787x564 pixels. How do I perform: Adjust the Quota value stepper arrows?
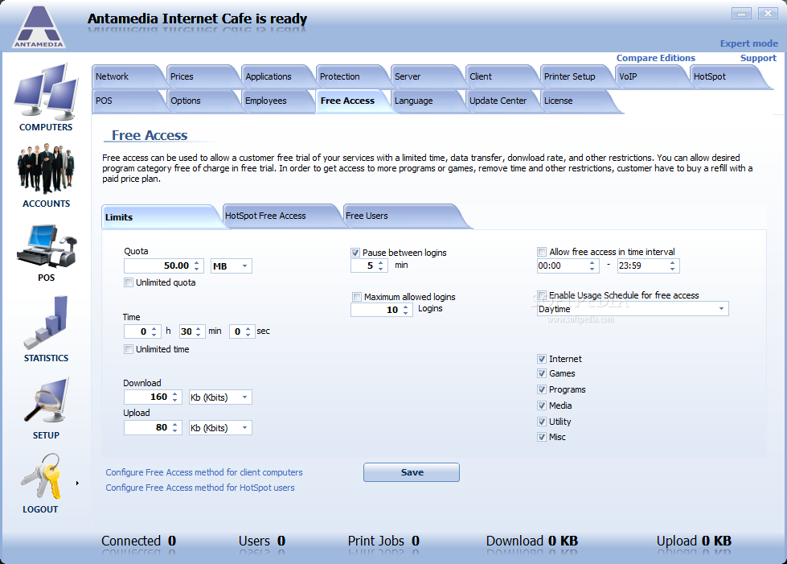(197, 266)
